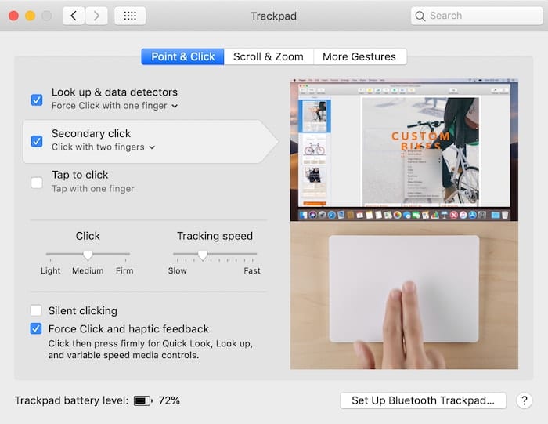548x424 pixels.
Task: Enable Tap to click checkbox
Action: (37, 183)
